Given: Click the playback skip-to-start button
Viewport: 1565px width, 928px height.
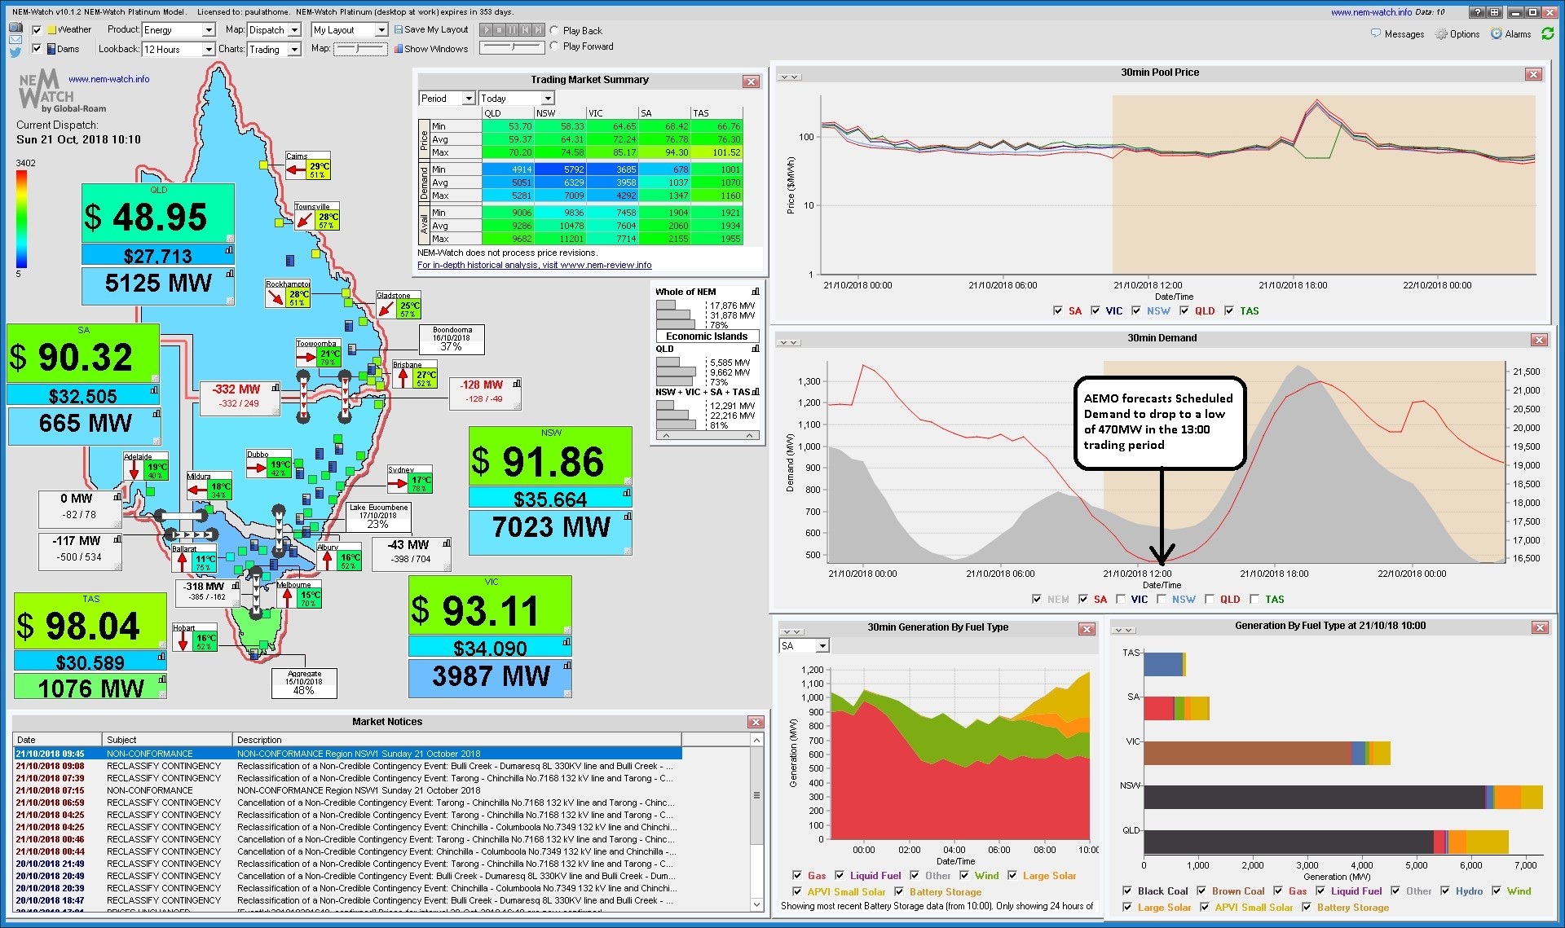Looking at the screenshot, I should pos(526,30).
